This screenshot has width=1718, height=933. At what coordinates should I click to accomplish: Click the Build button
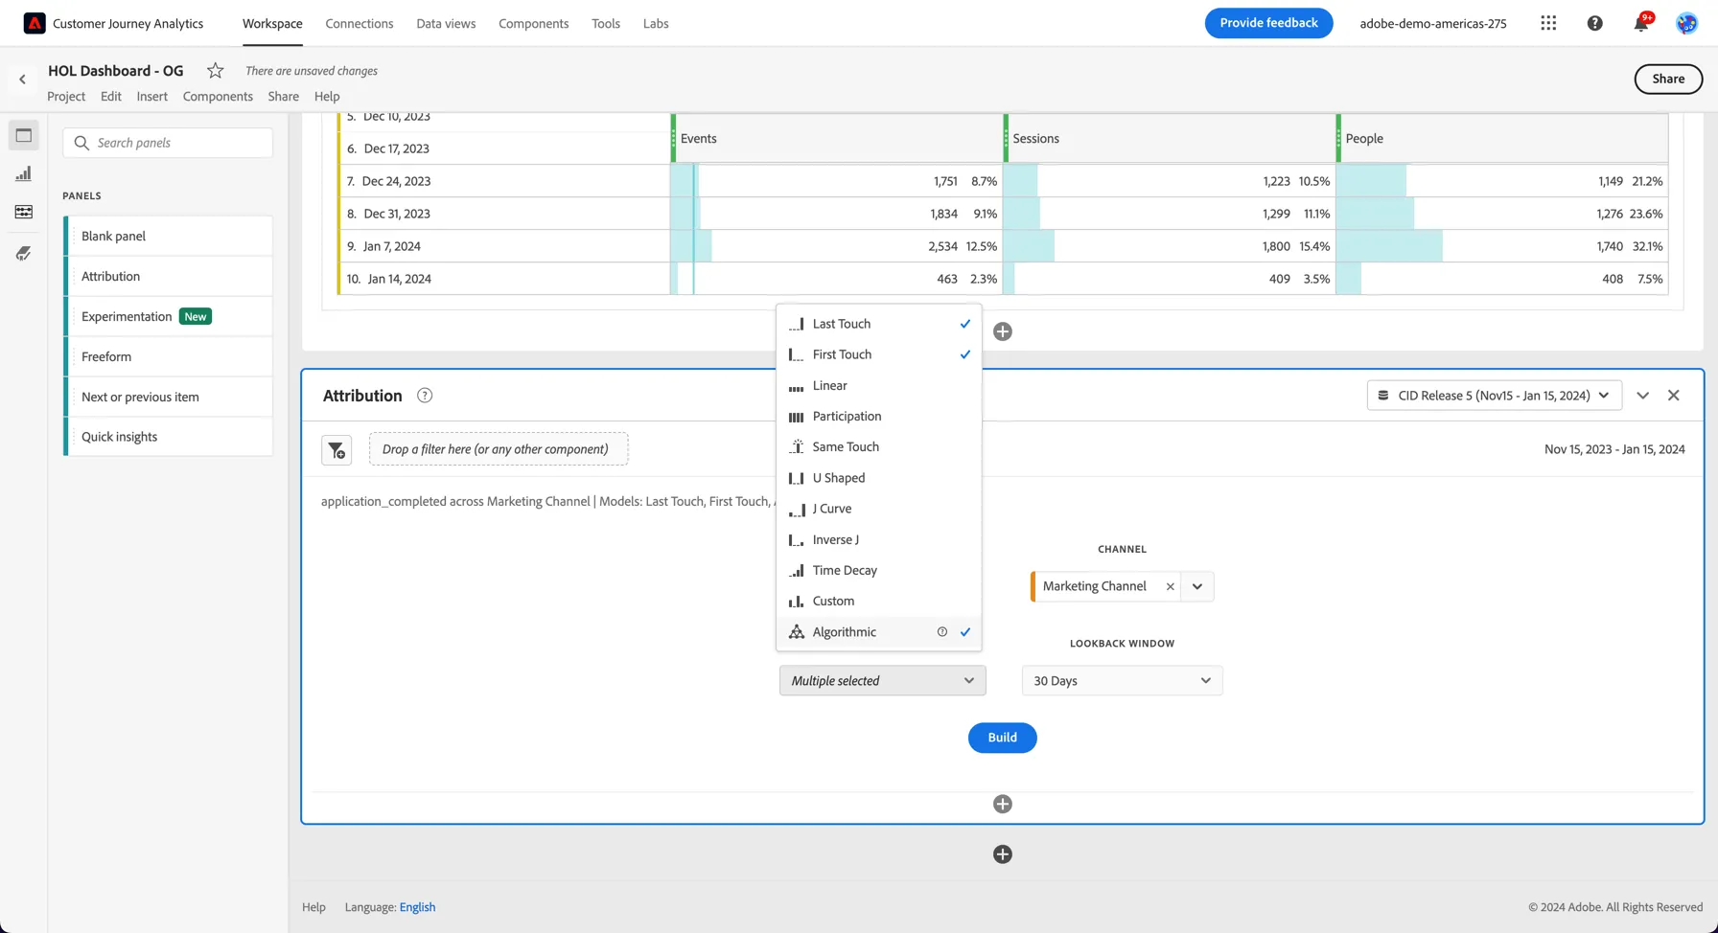pos(1003,738)
